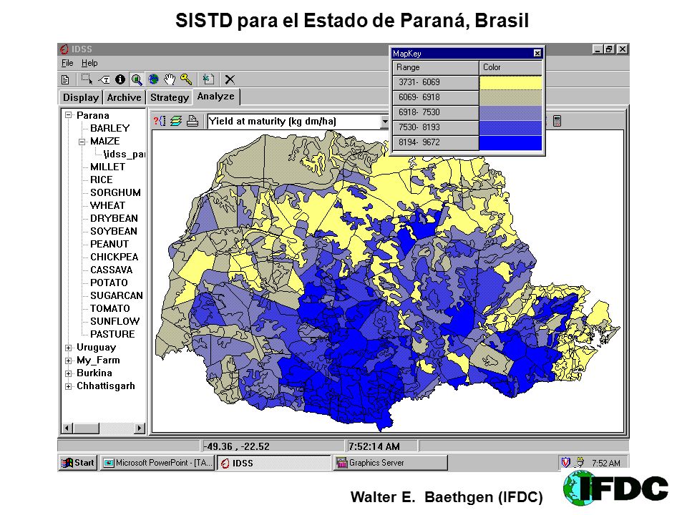Viewport: 687px width, 515px height.
Task: Click the calculator icon beside the dropdown
Action: pyautogui.click(x=557, y=121)
